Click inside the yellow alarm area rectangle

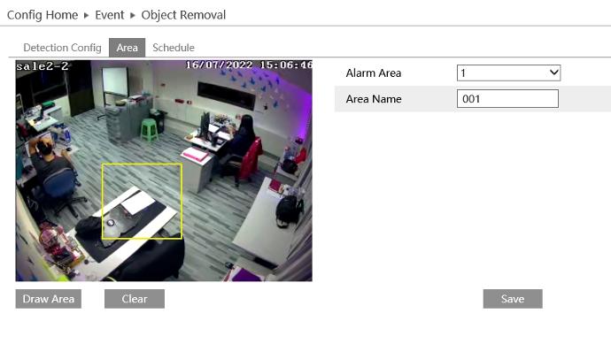point(142,201)
